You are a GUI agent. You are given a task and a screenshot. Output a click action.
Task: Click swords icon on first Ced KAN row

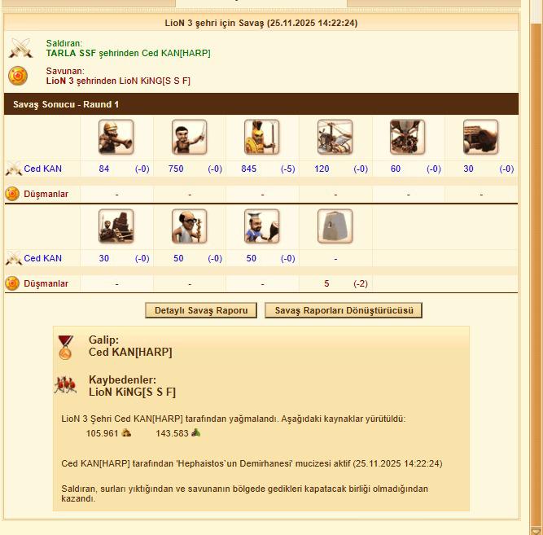(x=14, y=169)
